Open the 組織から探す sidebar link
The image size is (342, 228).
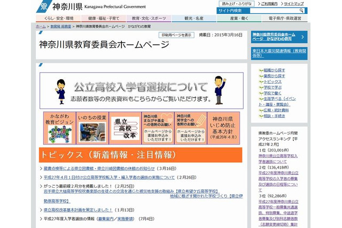[274, 70]
